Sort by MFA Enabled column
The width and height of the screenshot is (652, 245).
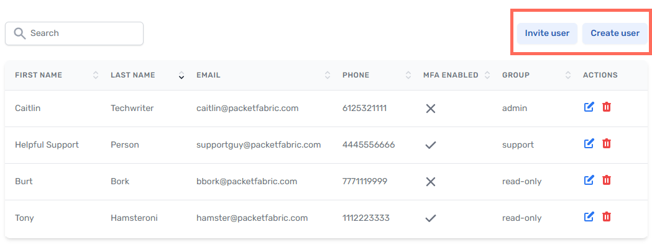(x=487, y=75)
